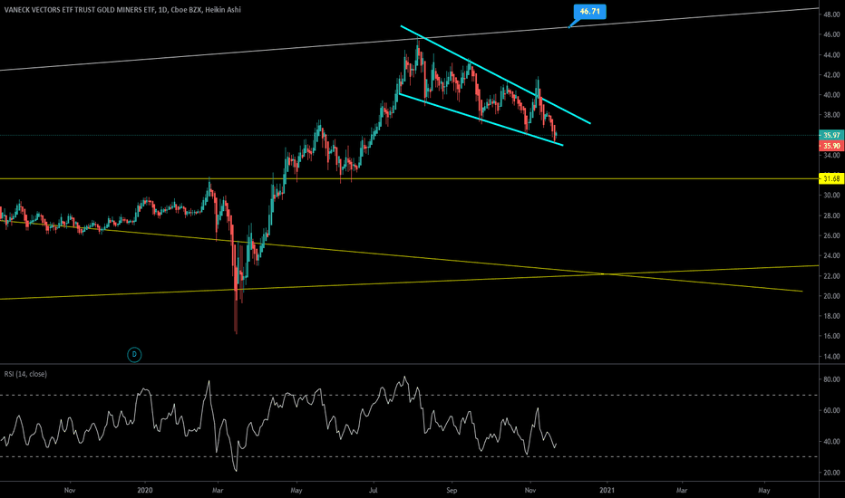Click the green 35.97 price label
Viewport: 845px width, 498px height.
831,135
